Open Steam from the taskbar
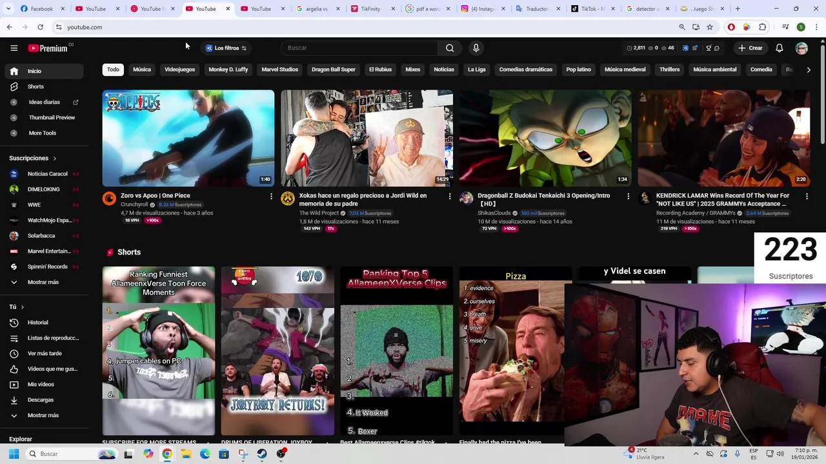 pyautogui.click(x=262, y=454)
